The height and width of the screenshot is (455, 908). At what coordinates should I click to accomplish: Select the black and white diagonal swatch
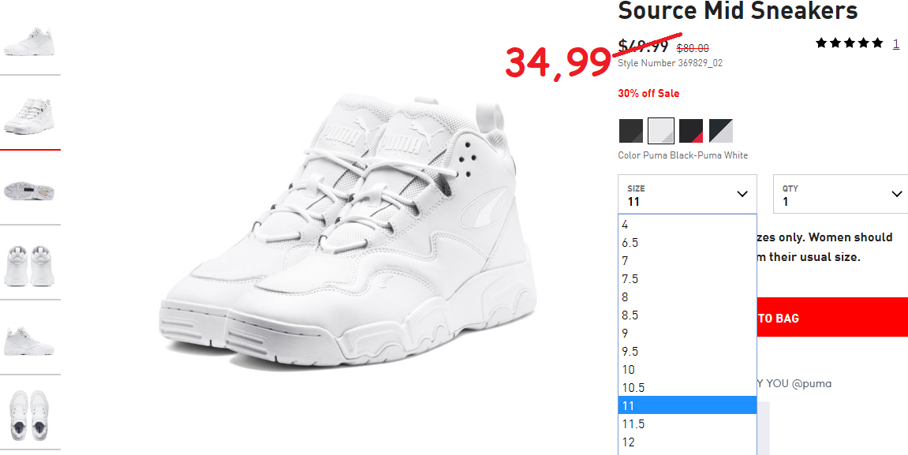point(721,131)
